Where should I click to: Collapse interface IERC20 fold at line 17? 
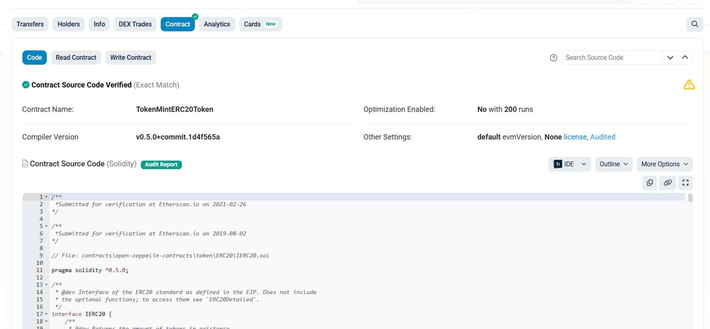tap(46, 314)
